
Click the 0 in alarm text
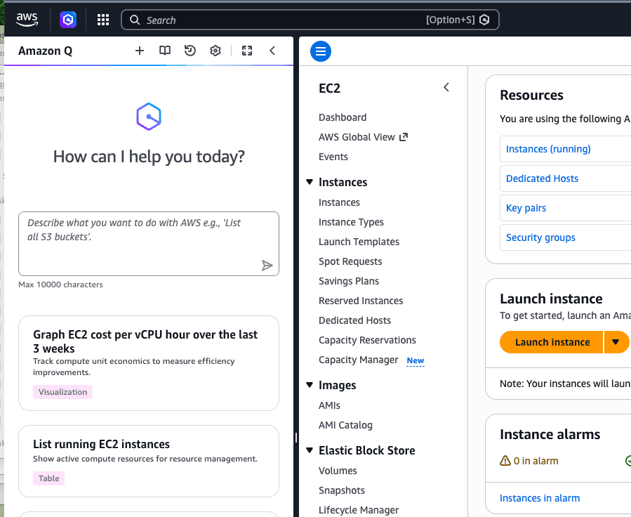(x=536, y=461)
